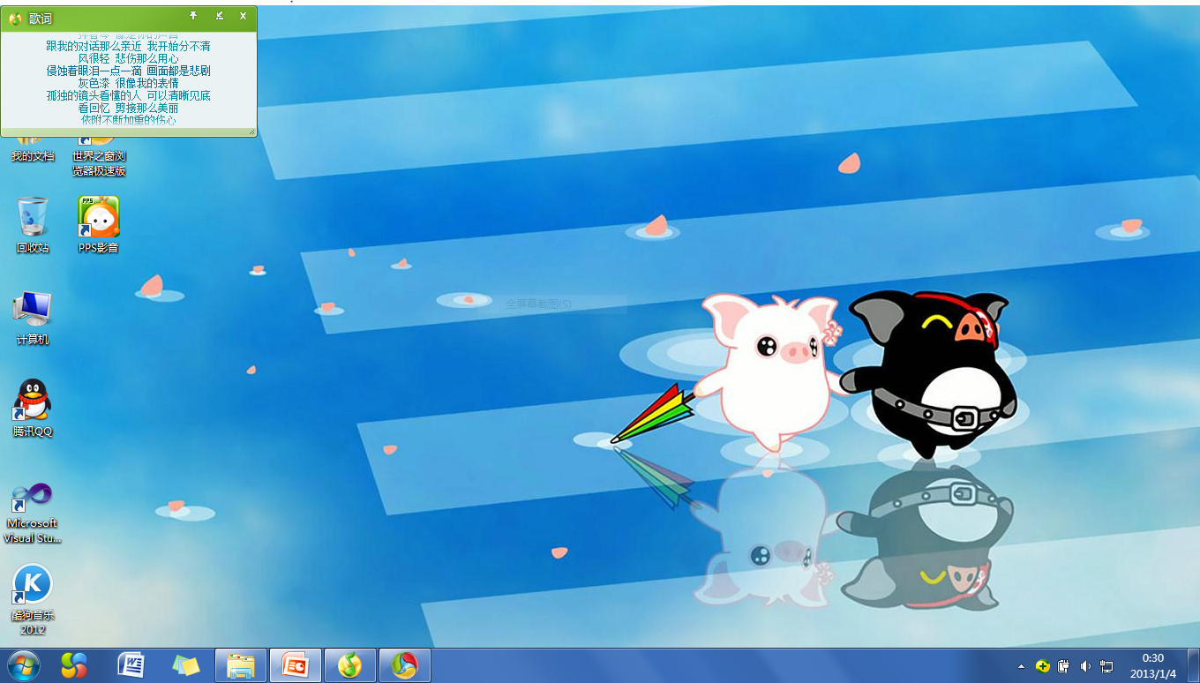Select the 腾讯QQ penguin icon
The image size is (1200, 683).
click(33, 408)
